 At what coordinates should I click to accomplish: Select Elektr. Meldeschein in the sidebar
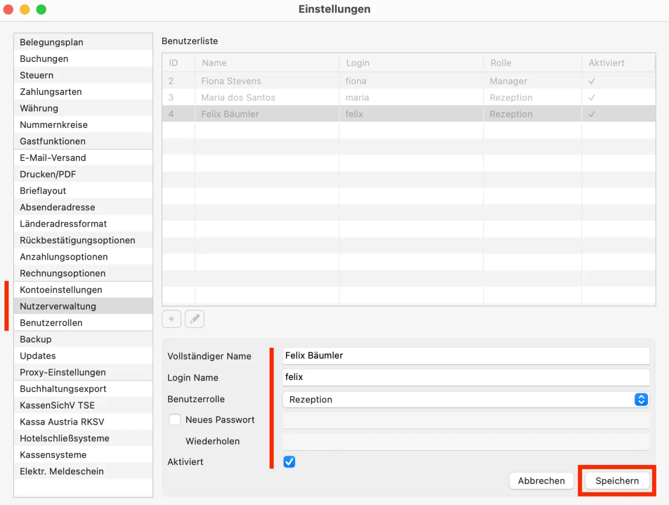(x=83, y=471)
